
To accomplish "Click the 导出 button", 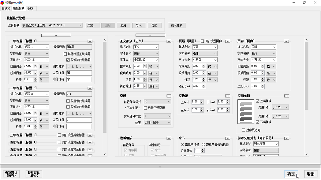I will (x=154, y=25).
